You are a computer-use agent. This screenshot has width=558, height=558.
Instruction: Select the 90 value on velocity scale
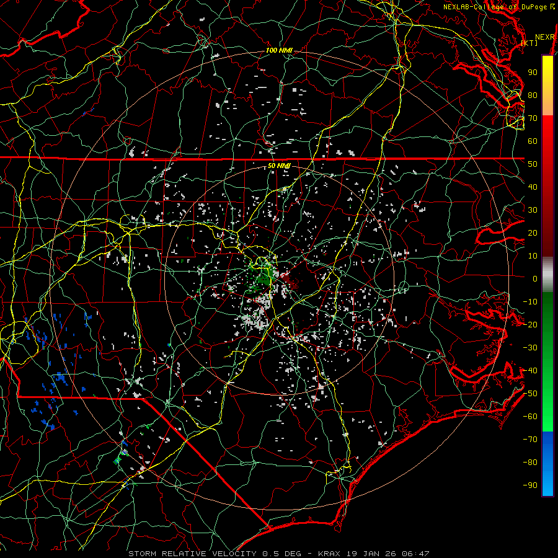tap(533, 73)
